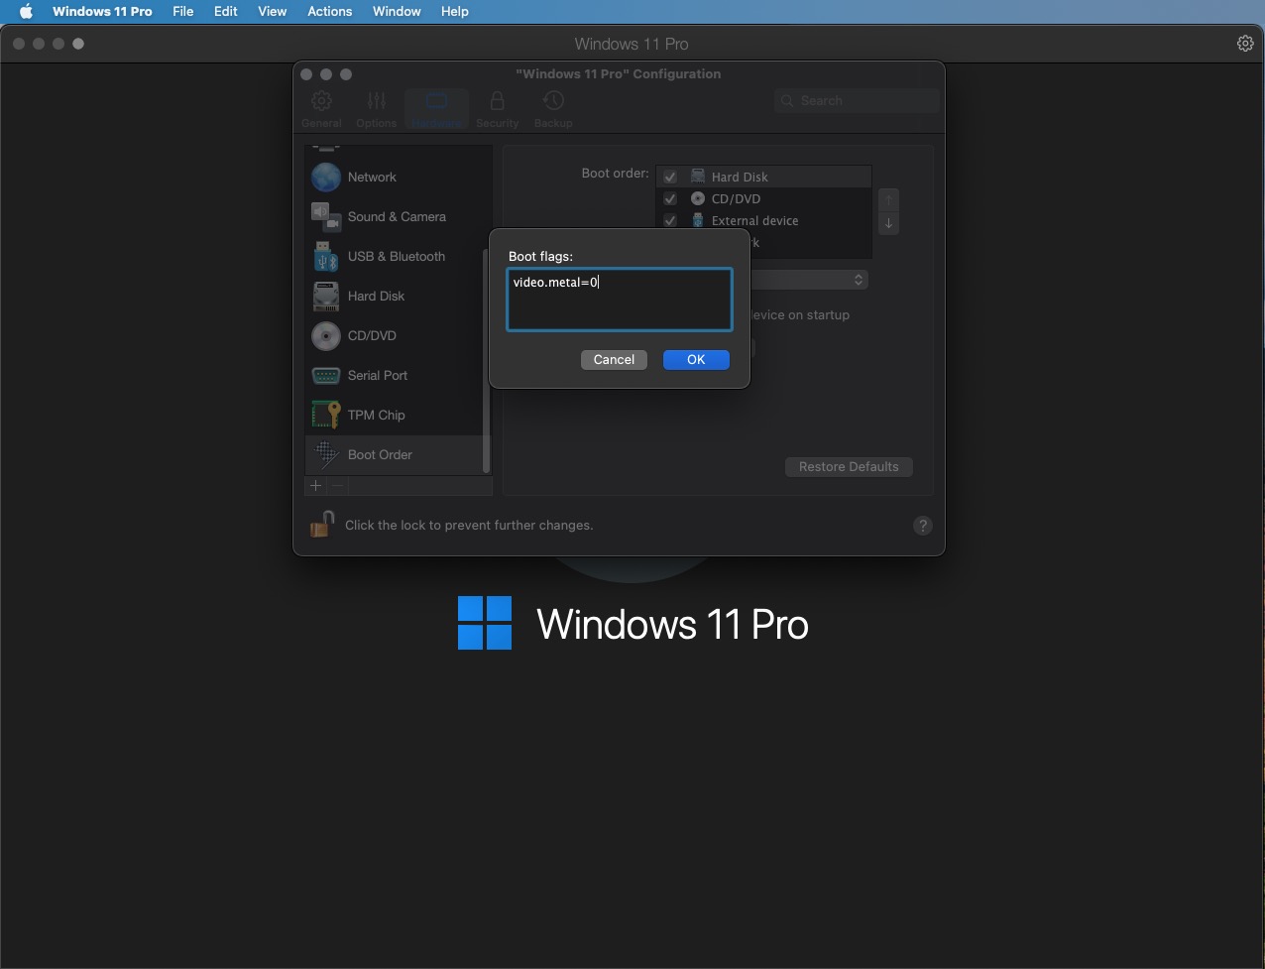Select USB & Bluetooth in the sidebar
1265x969 pixels.
[x=398, y=256]
